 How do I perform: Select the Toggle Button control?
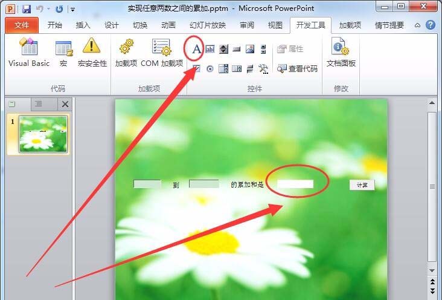(x=250, y=68)
